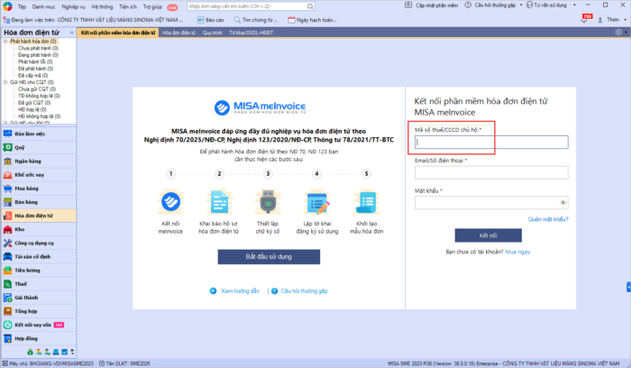Switch to the Quy trình tab
This screenshot has height=368, width=631.
(x=213, y=32)
